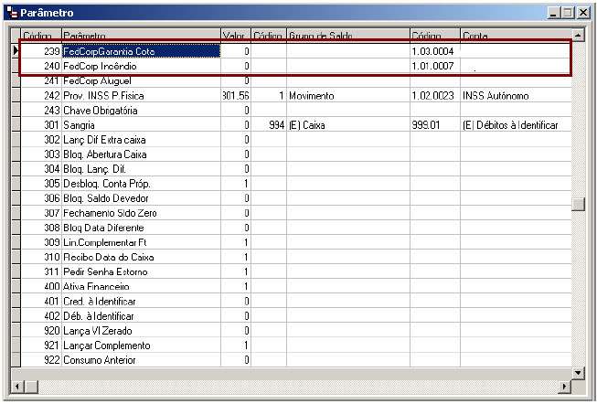
Task: Minimize the Parâmetro window
Action: click(x=554, y=13)
